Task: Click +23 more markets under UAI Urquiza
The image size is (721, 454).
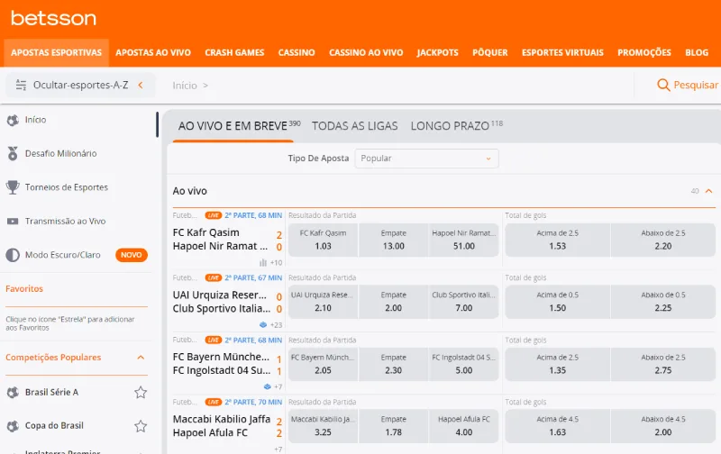Action: coord(277,325)
